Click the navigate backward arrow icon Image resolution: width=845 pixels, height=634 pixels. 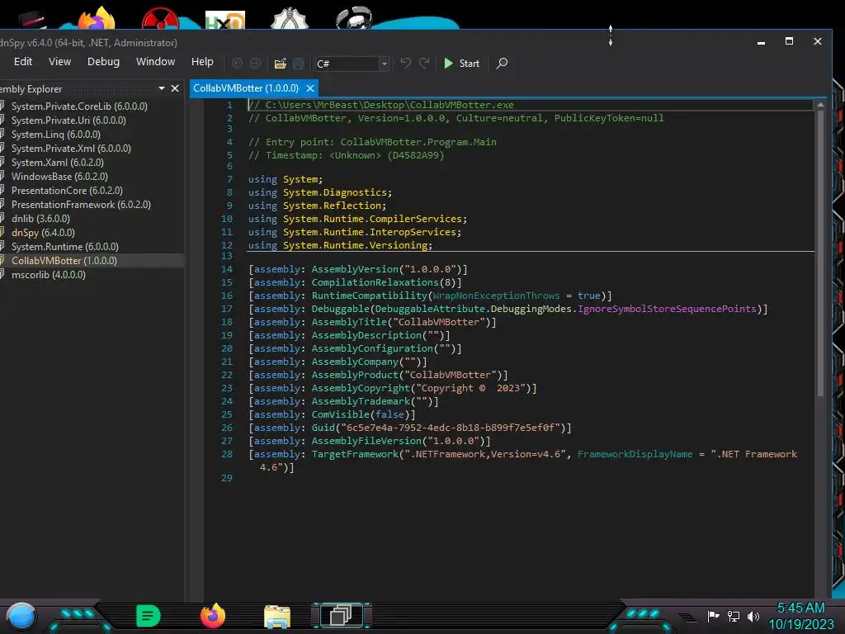237,64
